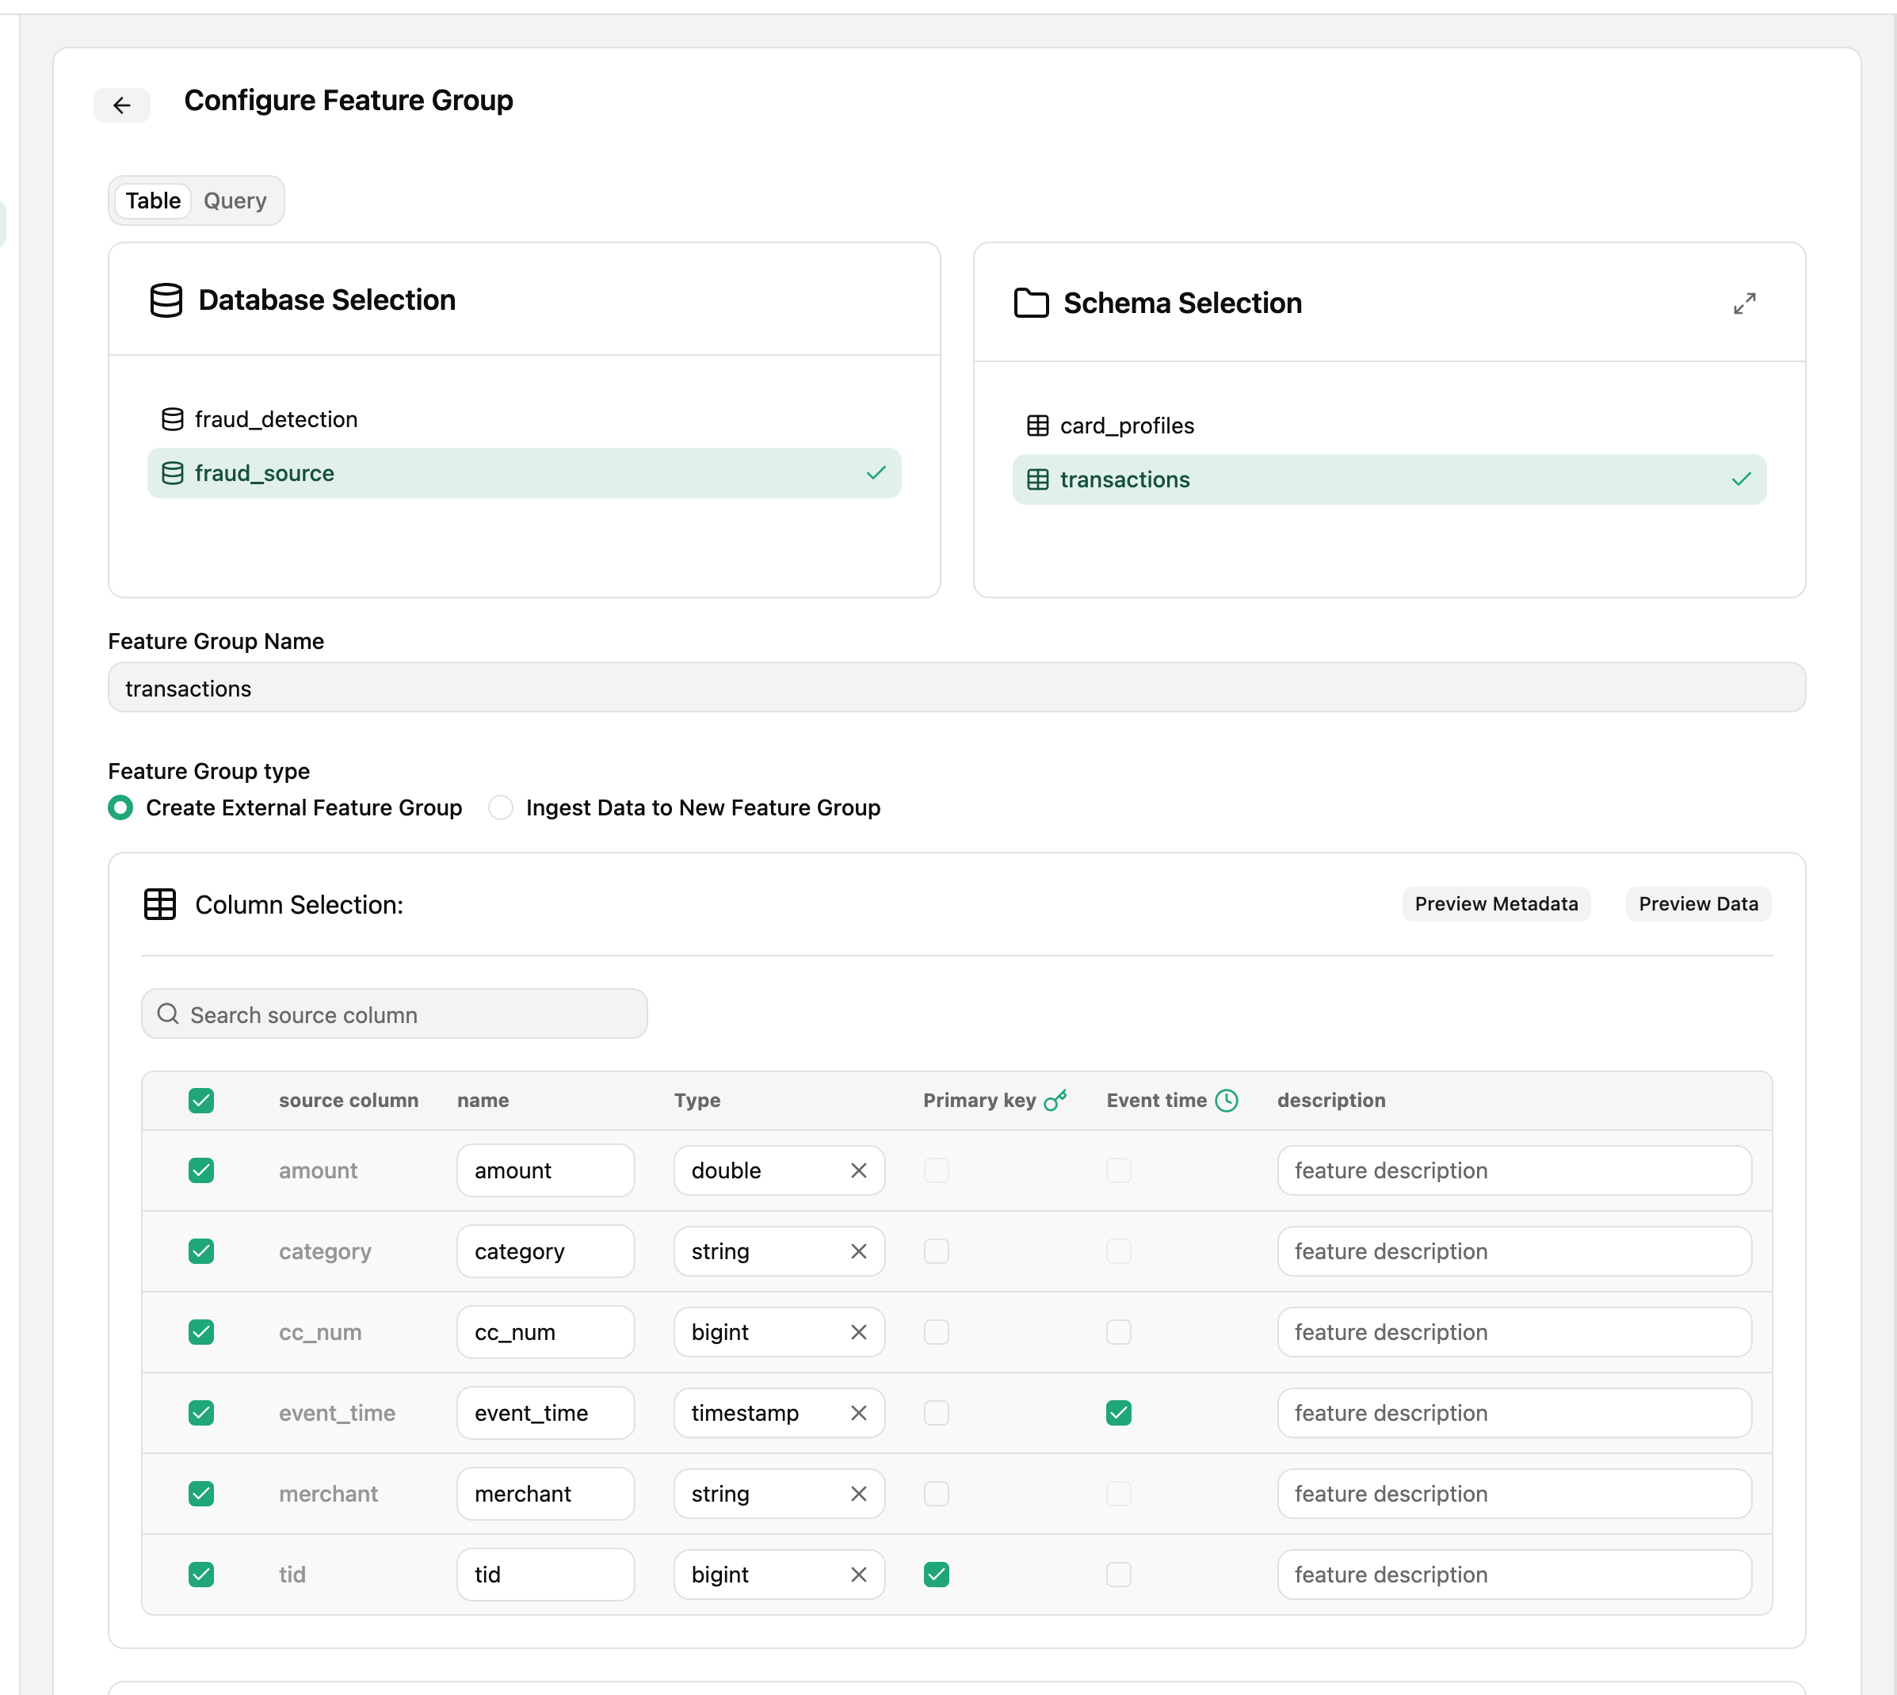Select the fraud_detection database
Image resolution: width=1897 pixels, height=1695 pixels.
[525, 419]
